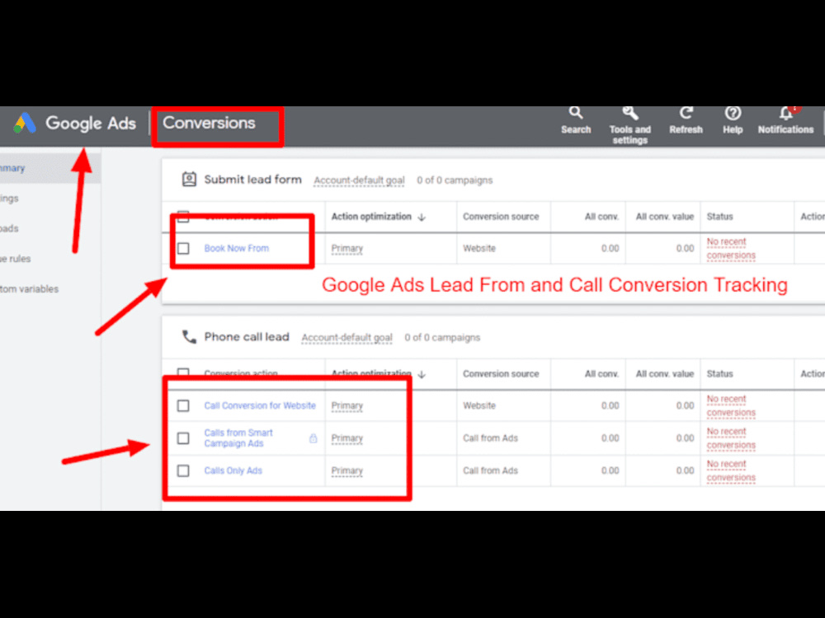The image size is (825, 618).
Task: Click No recent conversions for Calls Only Ads
Action: (731, 471)
